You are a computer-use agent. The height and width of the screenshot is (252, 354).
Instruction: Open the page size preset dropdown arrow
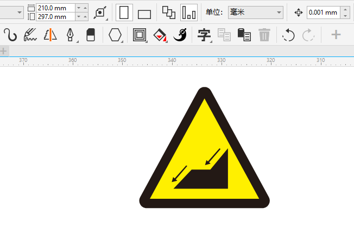(x=20, y=12)
